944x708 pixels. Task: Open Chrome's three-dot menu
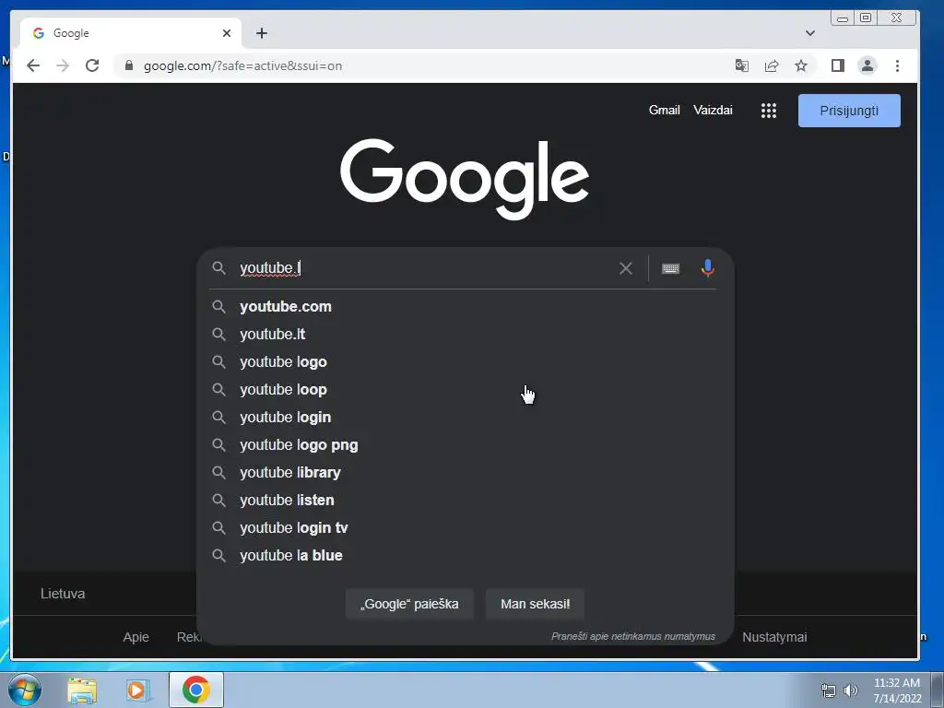point(897,65)
